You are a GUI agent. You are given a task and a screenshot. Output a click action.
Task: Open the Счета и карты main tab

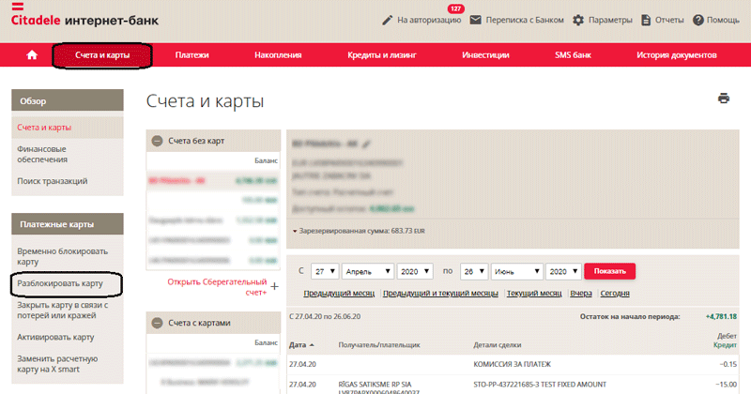(102, 55)
